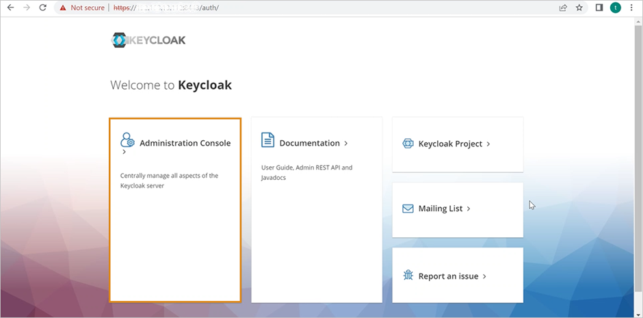Open the Keycloak Project link
Viewport: 643px width, 318px height.
point(450,144)
